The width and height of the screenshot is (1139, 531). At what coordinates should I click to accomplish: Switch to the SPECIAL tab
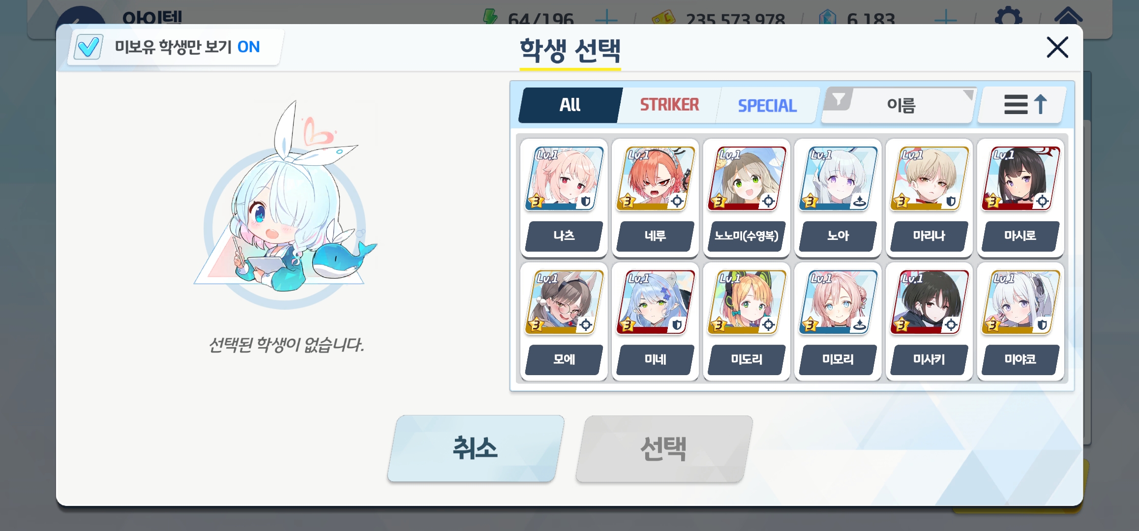click(x=767, y=105)
